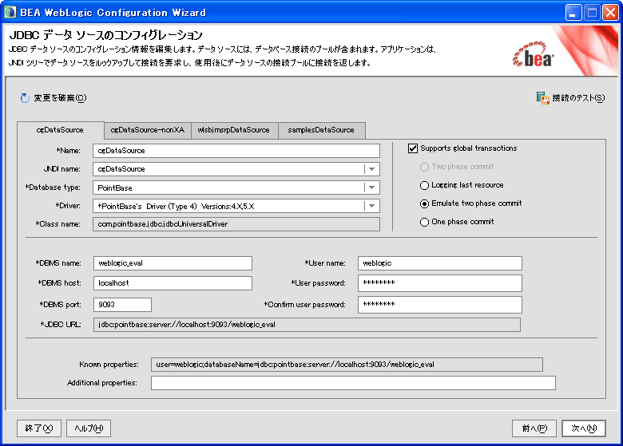Switch to the wlsbjmsrpDataSource tab
This screenshot has width=623, height=446.
pos(233,130)
